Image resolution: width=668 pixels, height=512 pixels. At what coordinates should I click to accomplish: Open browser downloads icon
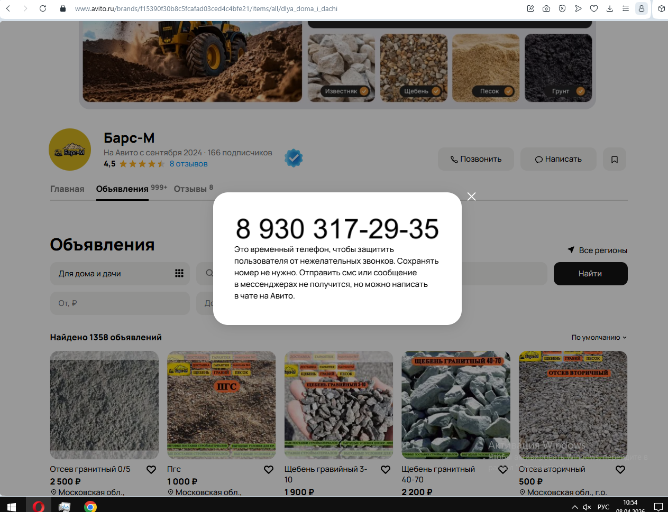610,8
